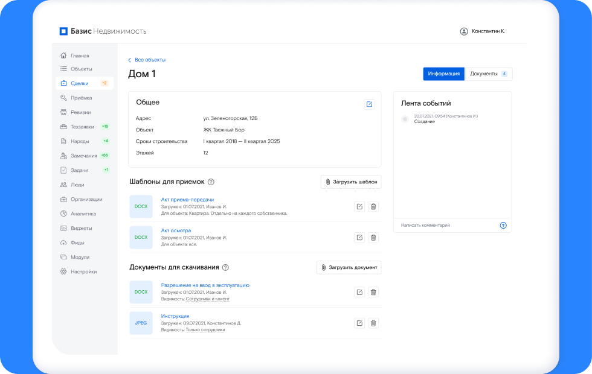Click the Замечания icon in sidebar

pos(63,156)
